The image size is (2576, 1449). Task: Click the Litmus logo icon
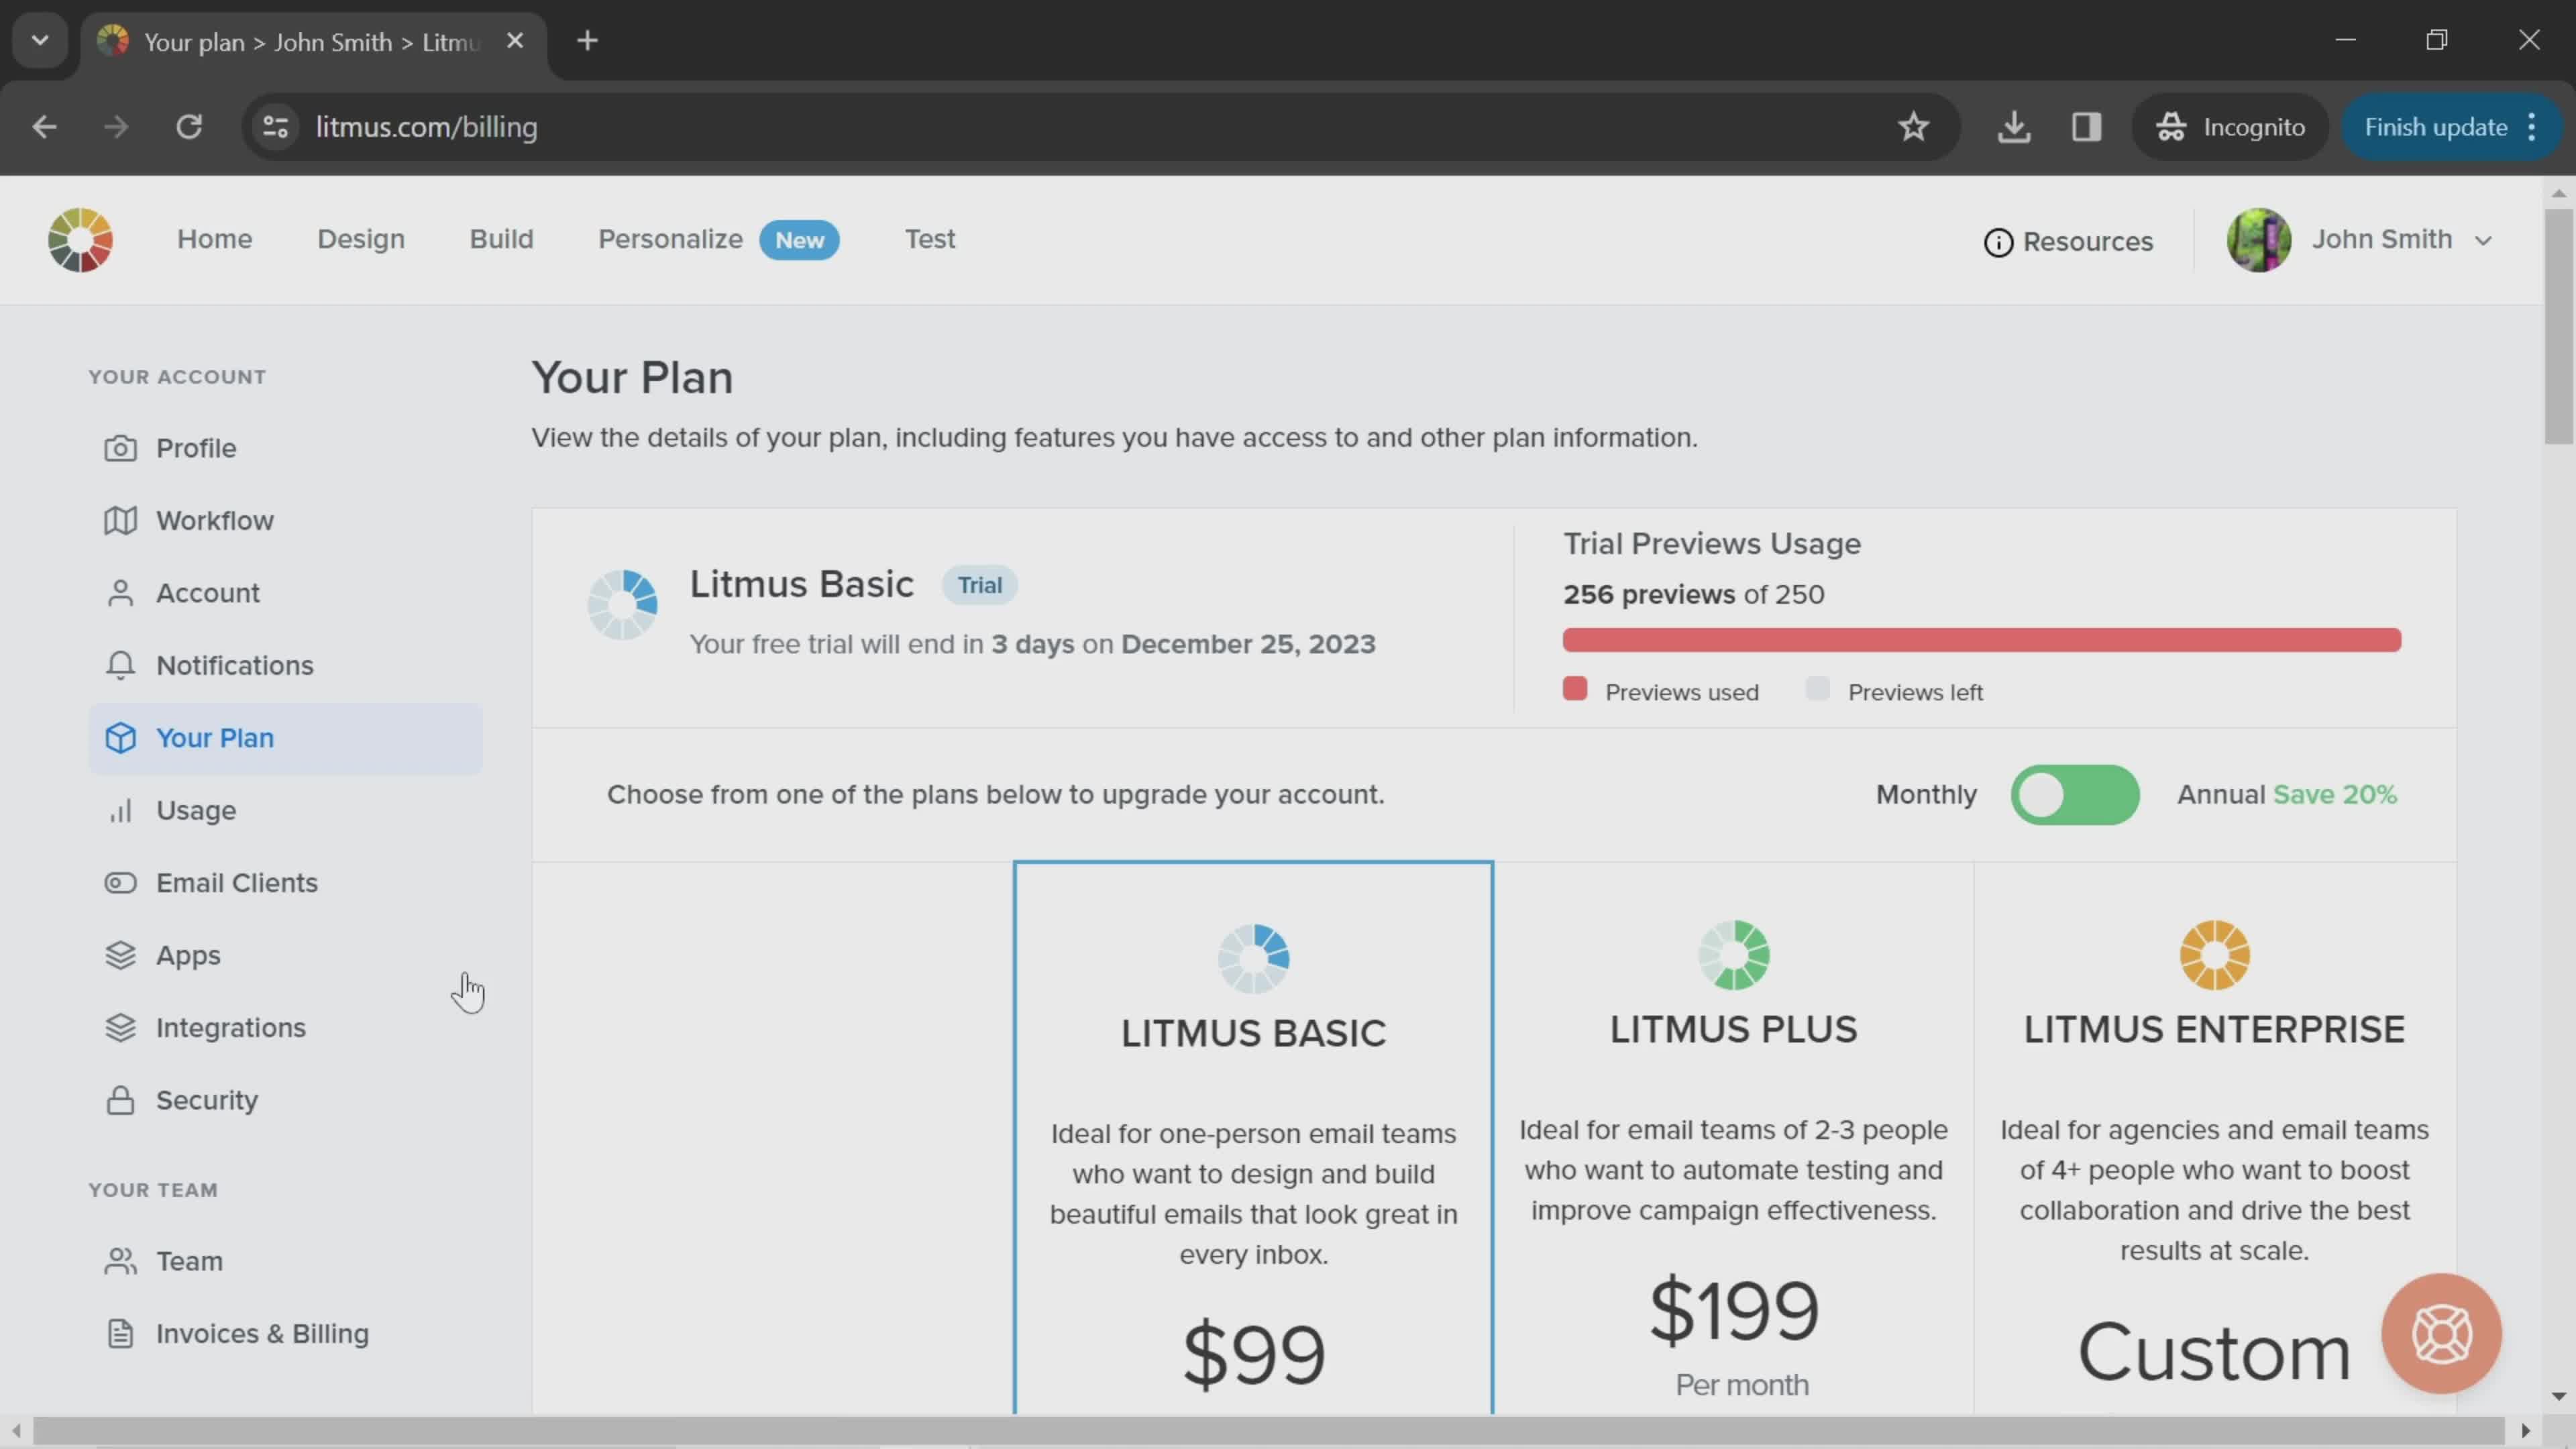80,240
